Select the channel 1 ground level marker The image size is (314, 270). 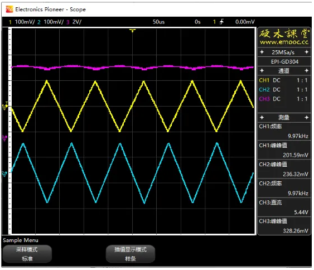point(5,106)
